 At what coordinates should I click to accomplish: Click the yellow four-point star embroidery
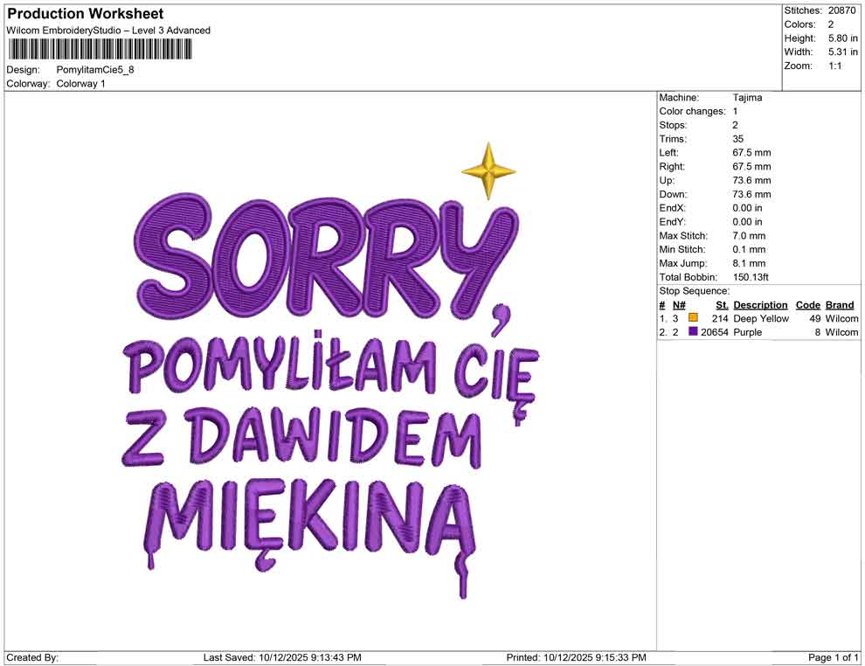coord(488,171)
